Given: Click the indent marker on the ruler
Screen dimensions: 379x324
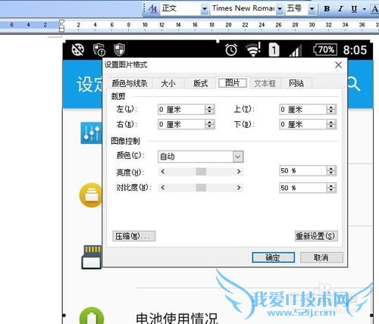Looking at the screenshot, I should (x=61, y=26).
